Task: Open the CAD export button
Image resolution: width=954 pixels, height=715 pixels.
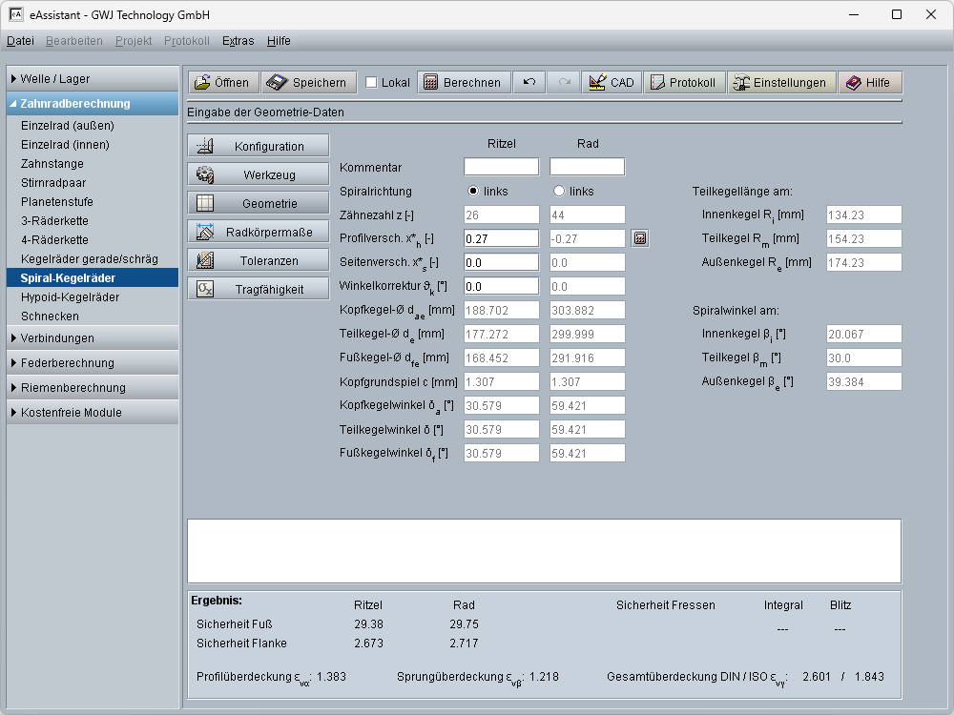Action: 612,83
